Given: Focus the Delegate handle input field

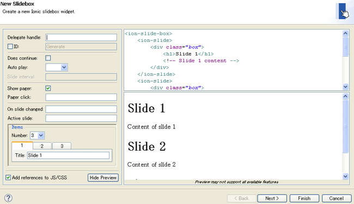Looking at the screenshot, I should click(81, 38).
